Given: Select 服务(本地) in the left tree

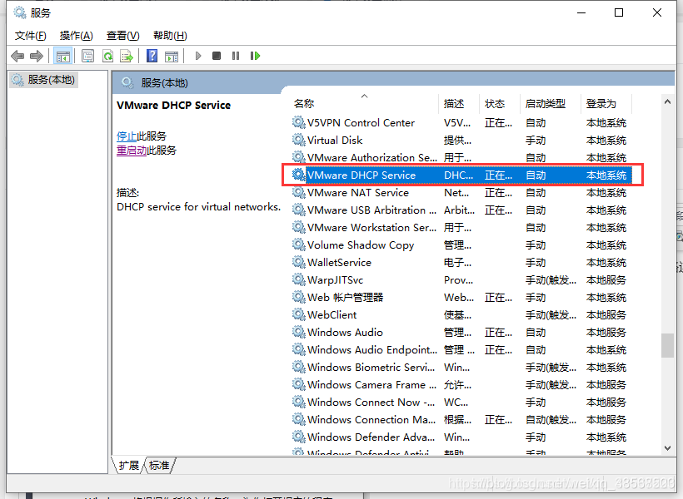Looking at the screenshot, I should [x=43, y=80].
